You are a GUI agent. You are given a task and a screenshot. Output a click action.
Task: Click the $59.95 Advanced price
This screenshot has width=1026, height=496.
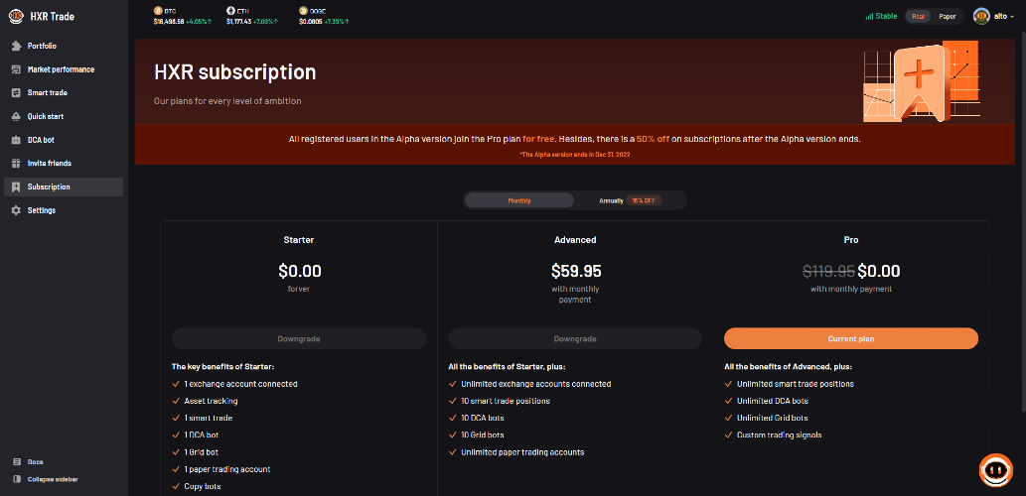click(x=576, y=271)
